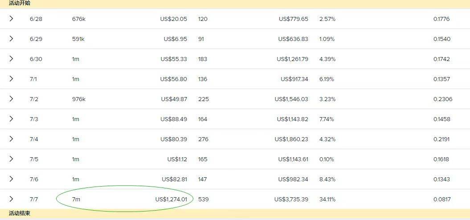
Task: Expand the 7/3 row chevron
Action: pyautogui.click(x=12, y=119)
